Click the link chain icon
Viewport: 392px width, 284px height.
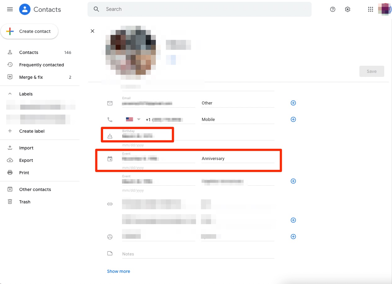click(x=110, y=204)
